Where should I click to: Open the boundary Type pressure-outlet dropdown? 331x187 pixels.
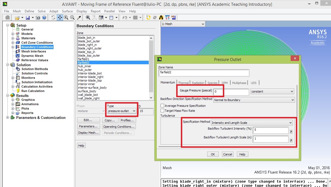click(122, 111)
